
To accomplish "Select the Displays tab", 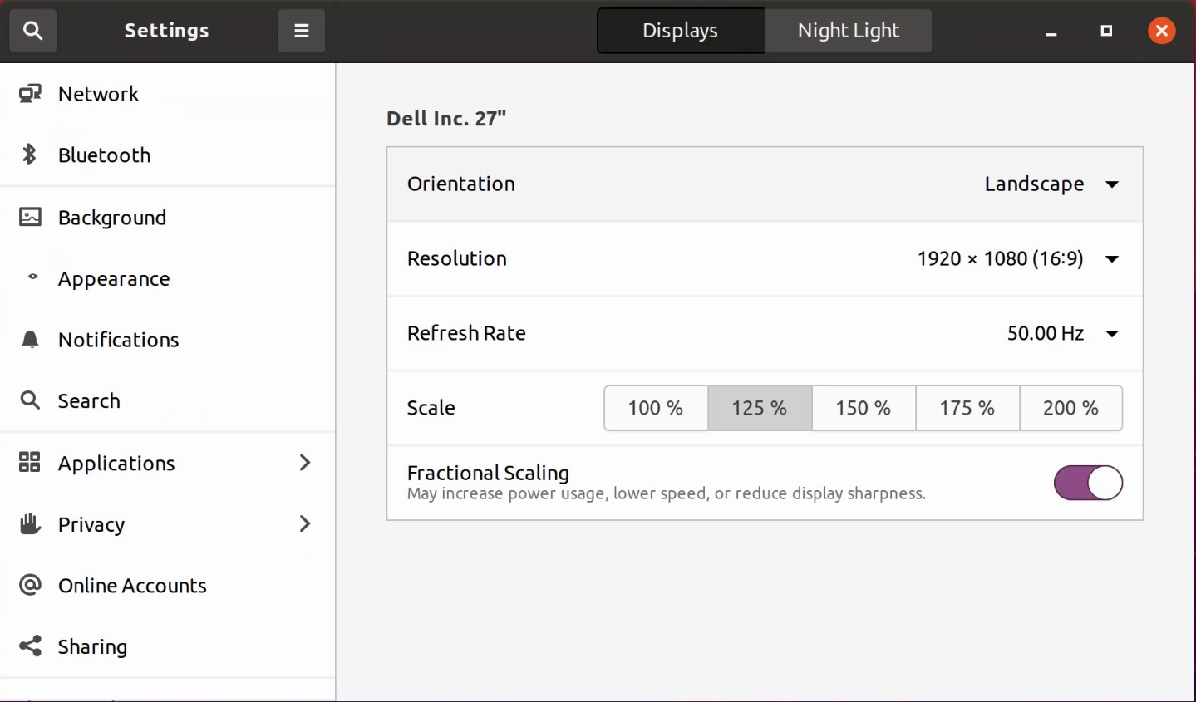I will [x=680, y=31].
